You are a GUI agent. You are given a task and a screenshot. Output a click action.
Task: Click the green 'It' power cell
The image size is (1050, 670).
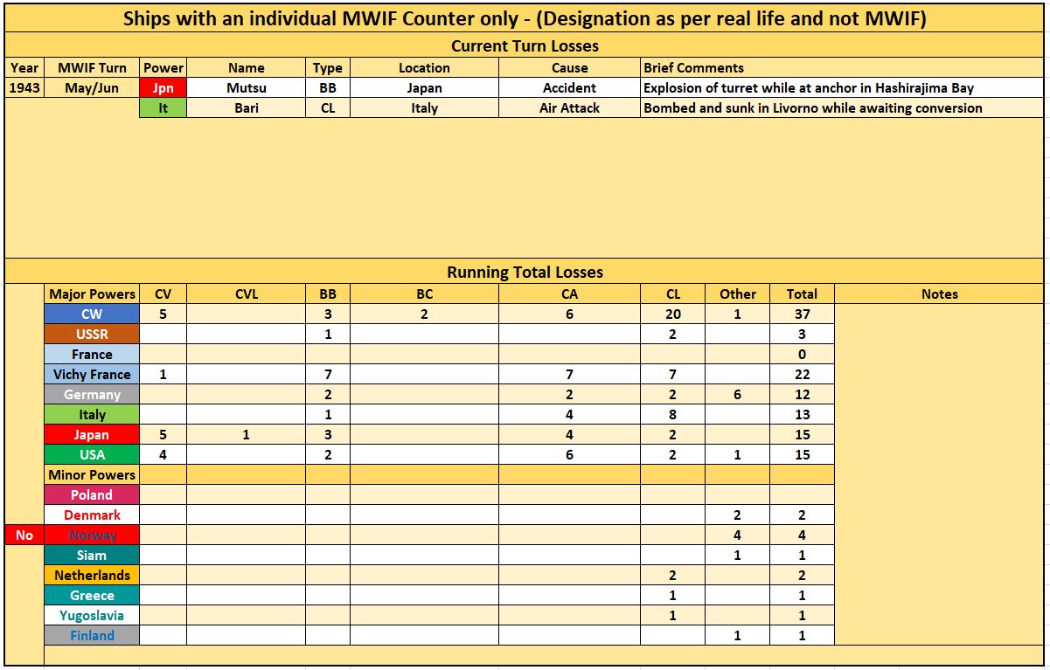click(x=163, y=108)
